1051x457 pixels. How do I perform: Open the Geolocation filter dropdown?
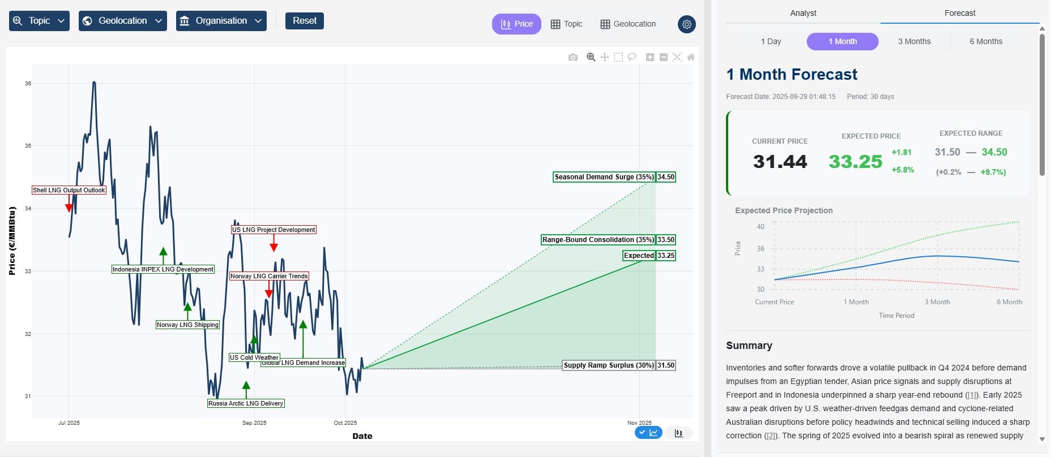122,21
